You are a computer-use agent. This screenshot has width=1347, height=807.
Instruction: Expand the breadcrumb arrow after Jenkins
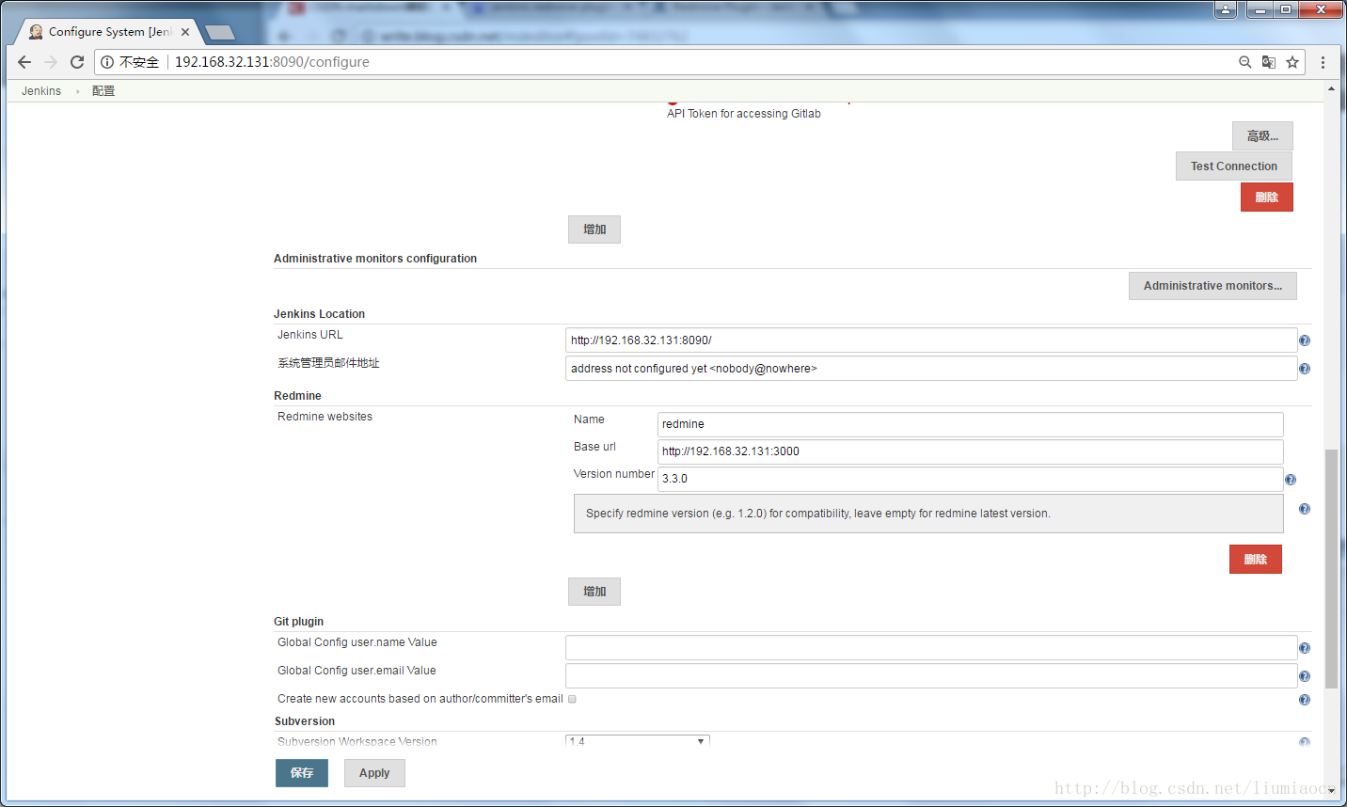[x=77, y=91]
